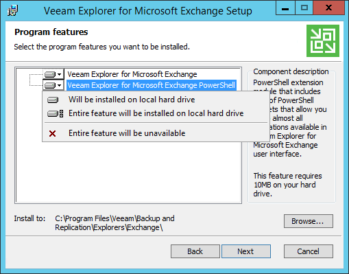Screen dimensions: 349x274
Task: Click the green Veeam logo
Action: pos(323,41)
